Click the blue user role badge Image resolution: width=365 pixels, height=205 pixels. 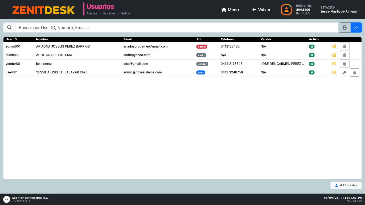point(201,72)
